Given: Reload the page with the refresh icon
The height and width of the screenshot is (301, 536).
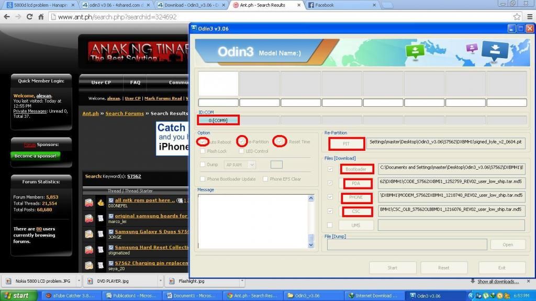Looking at the screenshot, I should click(x=29, y=17).
